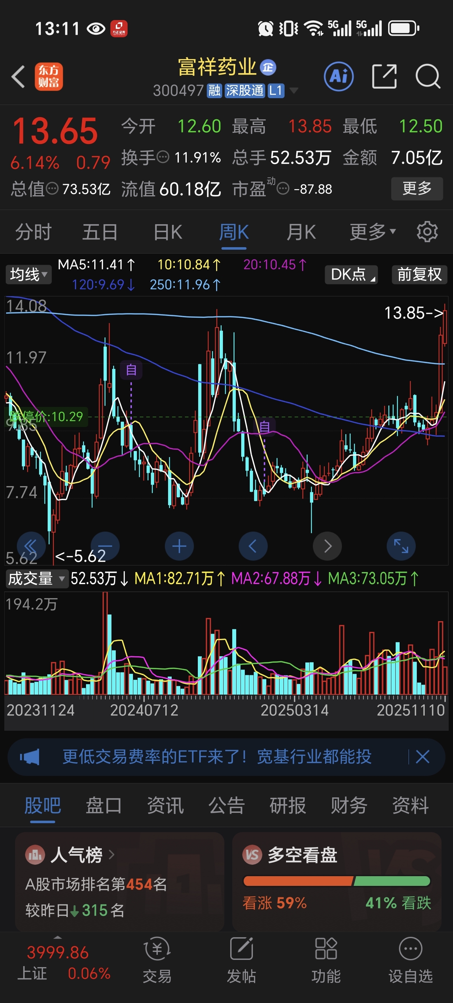Tap MA5:11.41 legend value

[x=96, y=265]
